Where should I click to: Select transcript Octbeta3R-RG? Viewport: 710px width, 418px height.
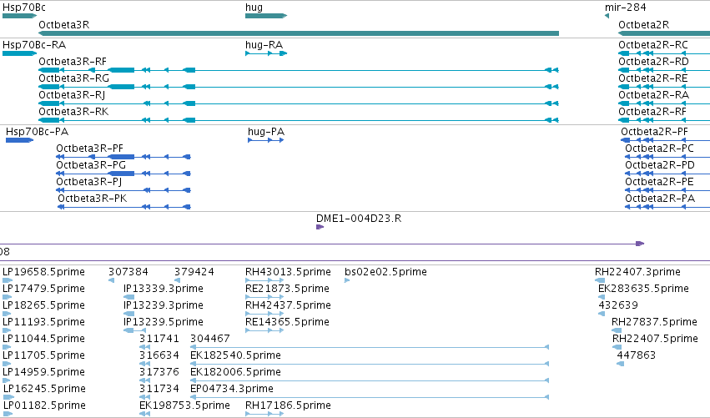click(x=73, y=78)
